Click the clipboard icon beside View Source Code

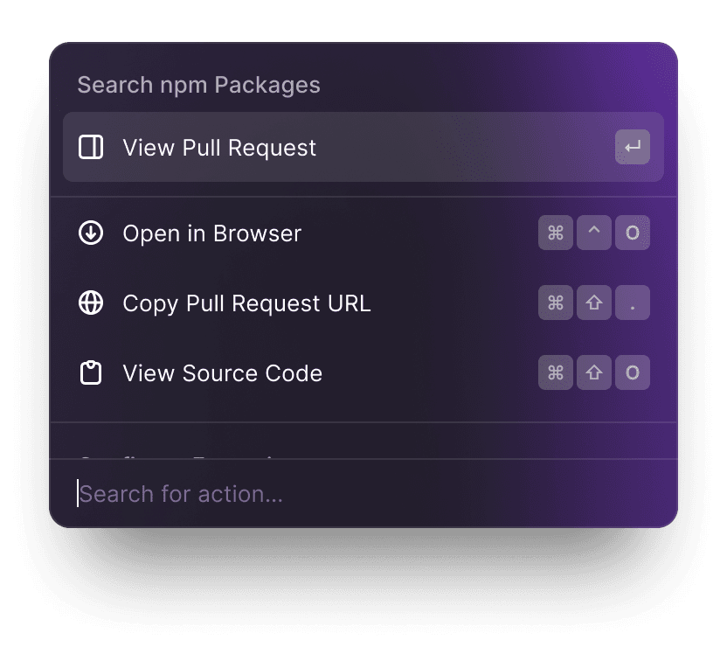coord(89,372)
